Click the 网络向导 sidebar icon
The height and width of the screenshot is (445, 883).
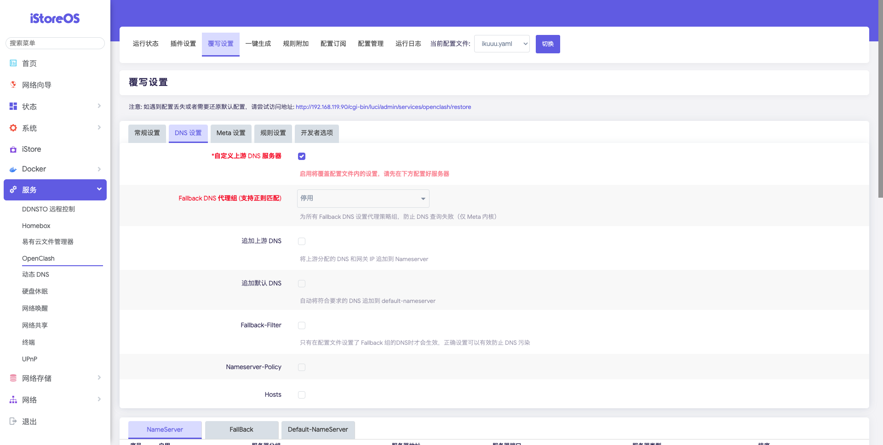point(13,85)
